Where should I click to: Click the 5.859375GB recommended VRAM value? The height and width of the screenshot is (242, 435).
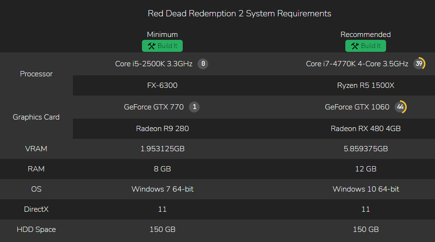365,149
